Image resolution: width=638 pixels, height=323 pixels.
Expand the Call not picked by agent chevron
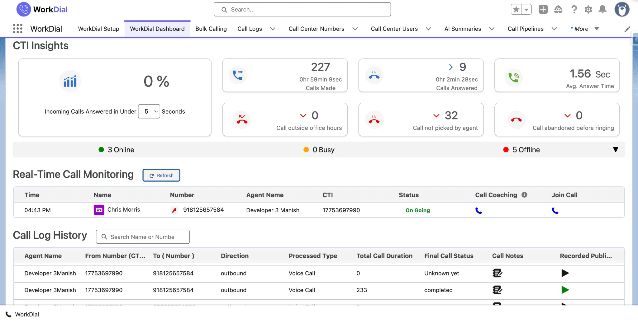(x=436, y=115)
